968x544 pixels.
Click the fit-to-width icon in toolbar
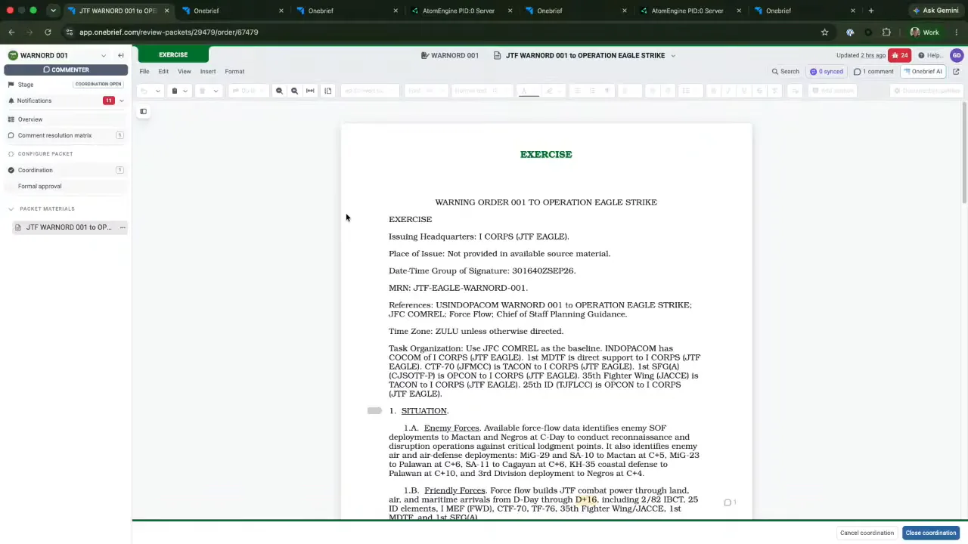coord(310,91)
